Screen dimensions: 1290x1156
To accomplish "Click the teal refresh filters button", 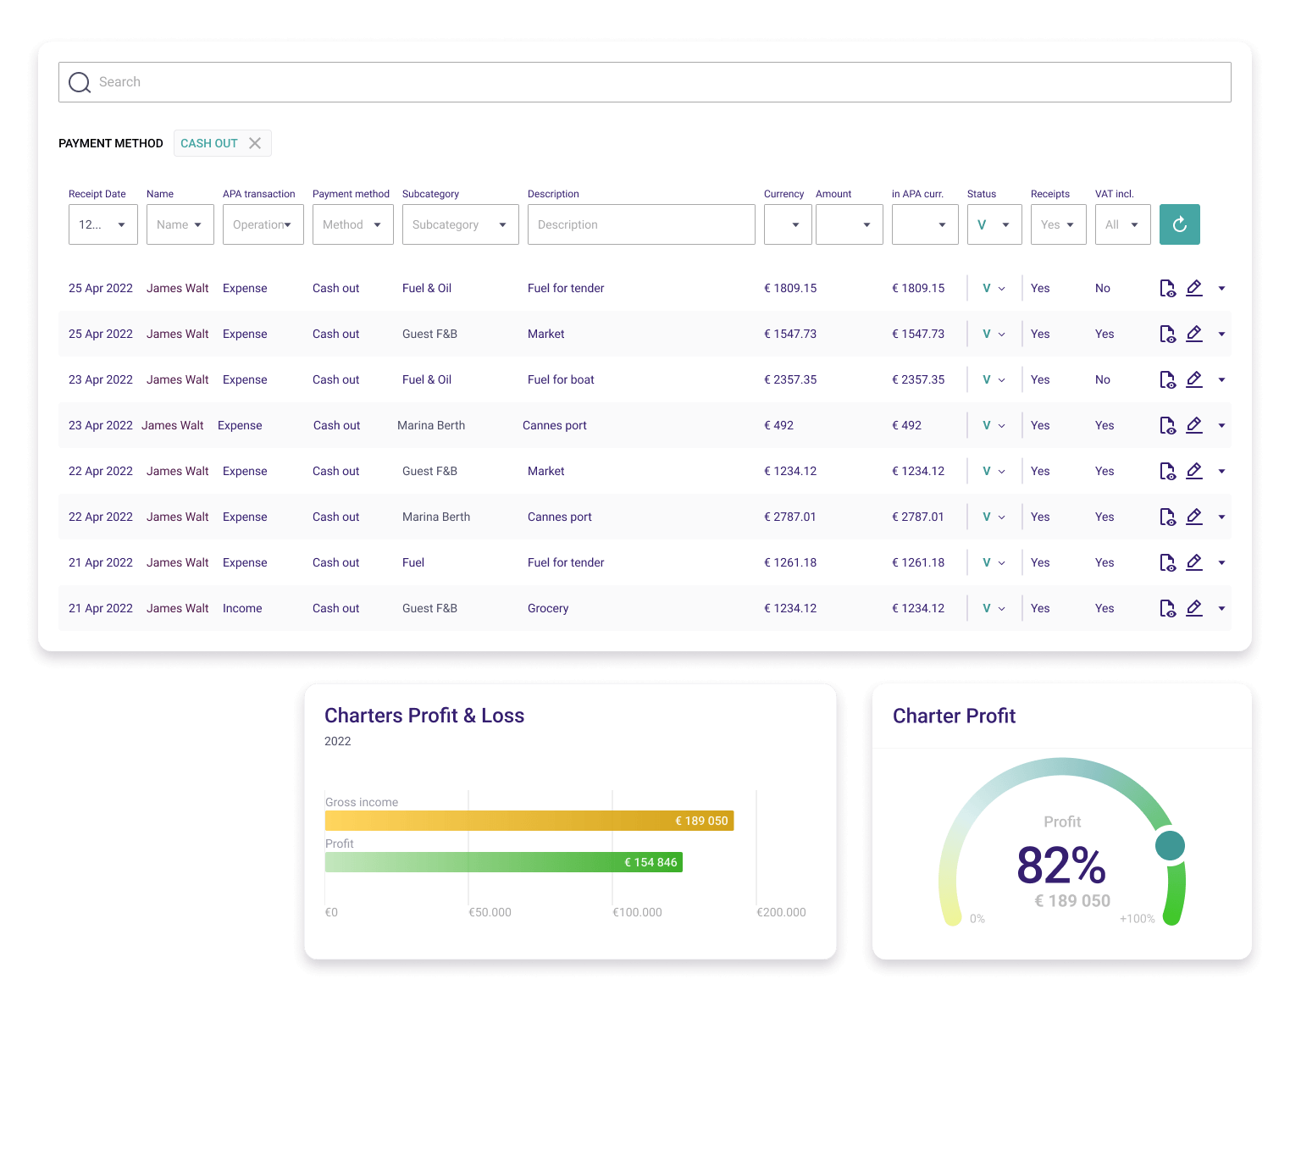I will [1179, 224].
